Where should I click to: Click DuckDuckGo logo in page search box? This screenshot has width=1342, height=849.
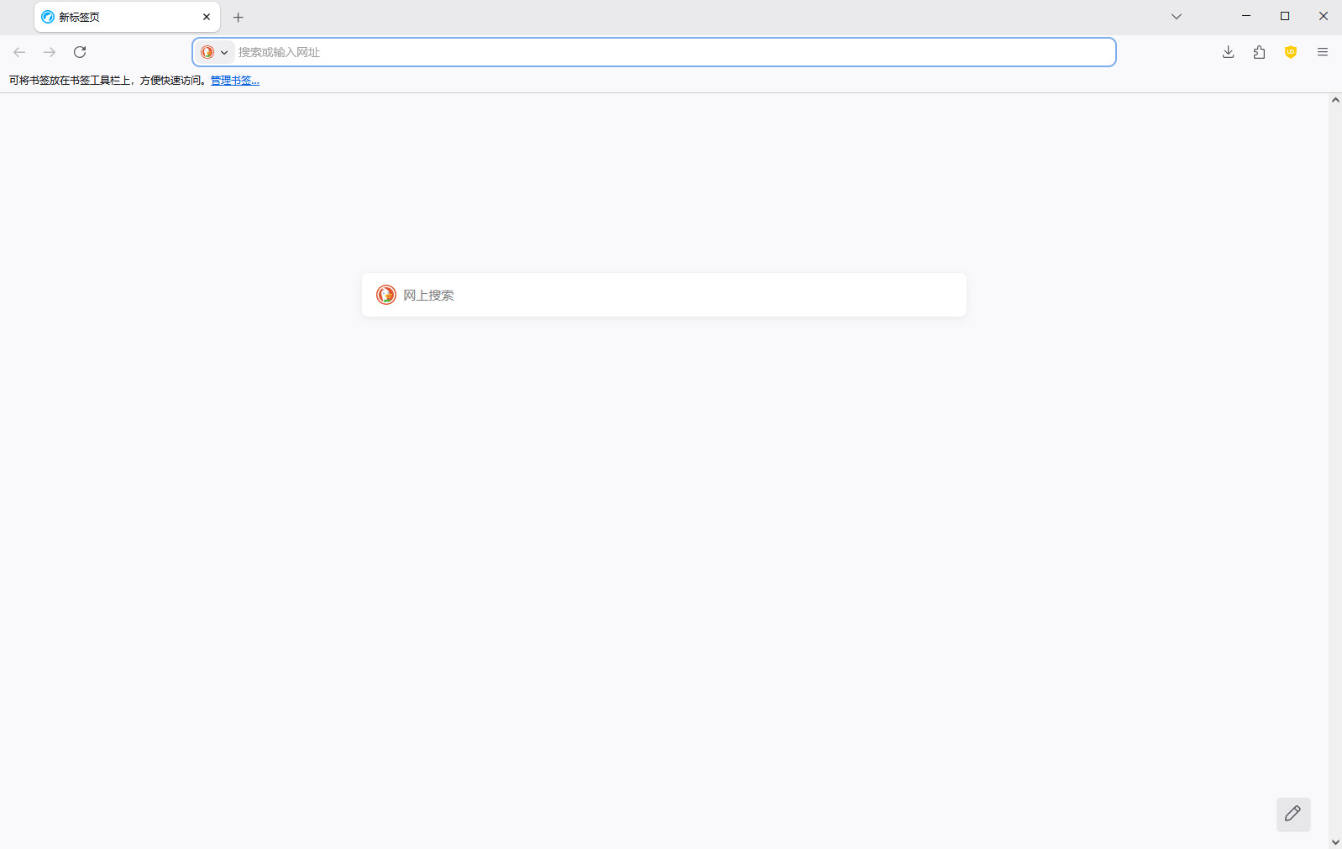(386, 295)
